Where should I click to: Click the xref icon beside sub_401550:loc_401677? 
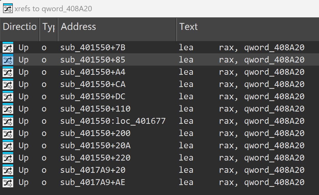[8, 121]
